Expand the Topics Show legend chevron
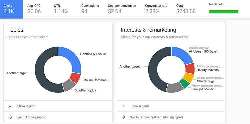The image size is (250, 124). coord(10,106)
